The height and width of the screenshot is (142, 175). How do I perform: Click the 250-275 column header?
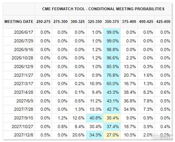[x=43, y=22]
